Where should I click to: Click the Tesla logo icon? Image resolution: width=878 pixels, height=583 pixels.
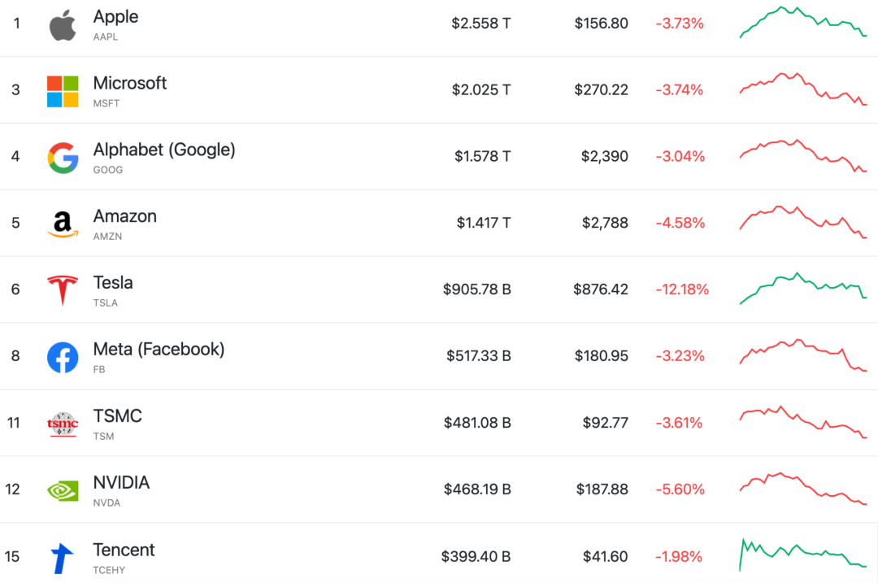tap(63, 290)
